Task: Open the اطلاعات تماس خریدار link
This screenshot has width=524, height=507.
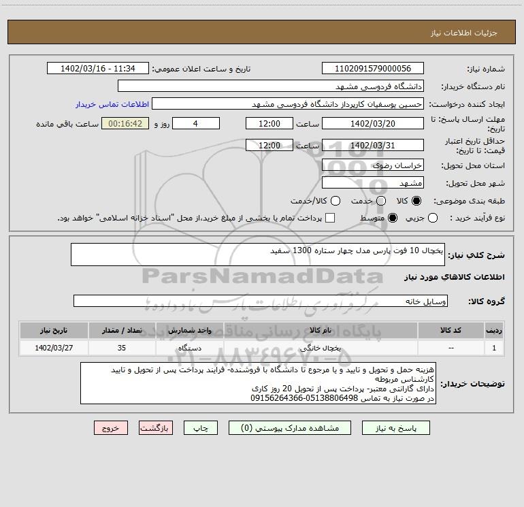Action: coord(112,104)
